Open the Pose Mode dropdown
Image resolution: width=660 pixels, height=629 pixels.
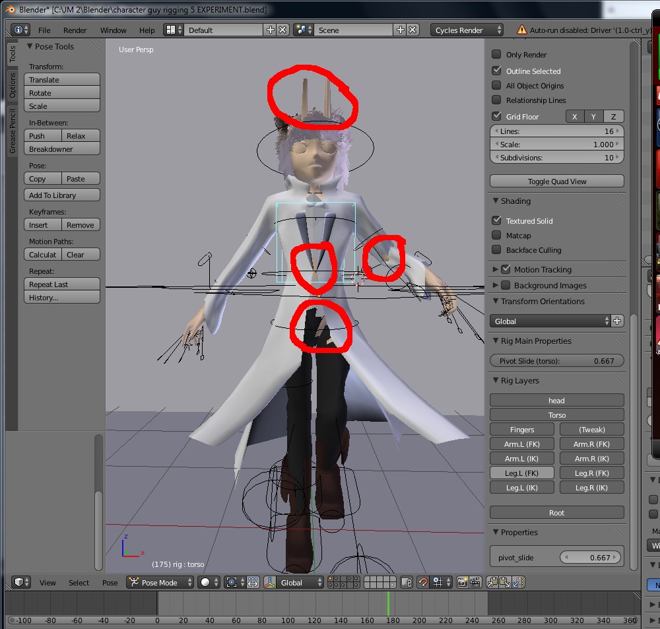[160, 582]
